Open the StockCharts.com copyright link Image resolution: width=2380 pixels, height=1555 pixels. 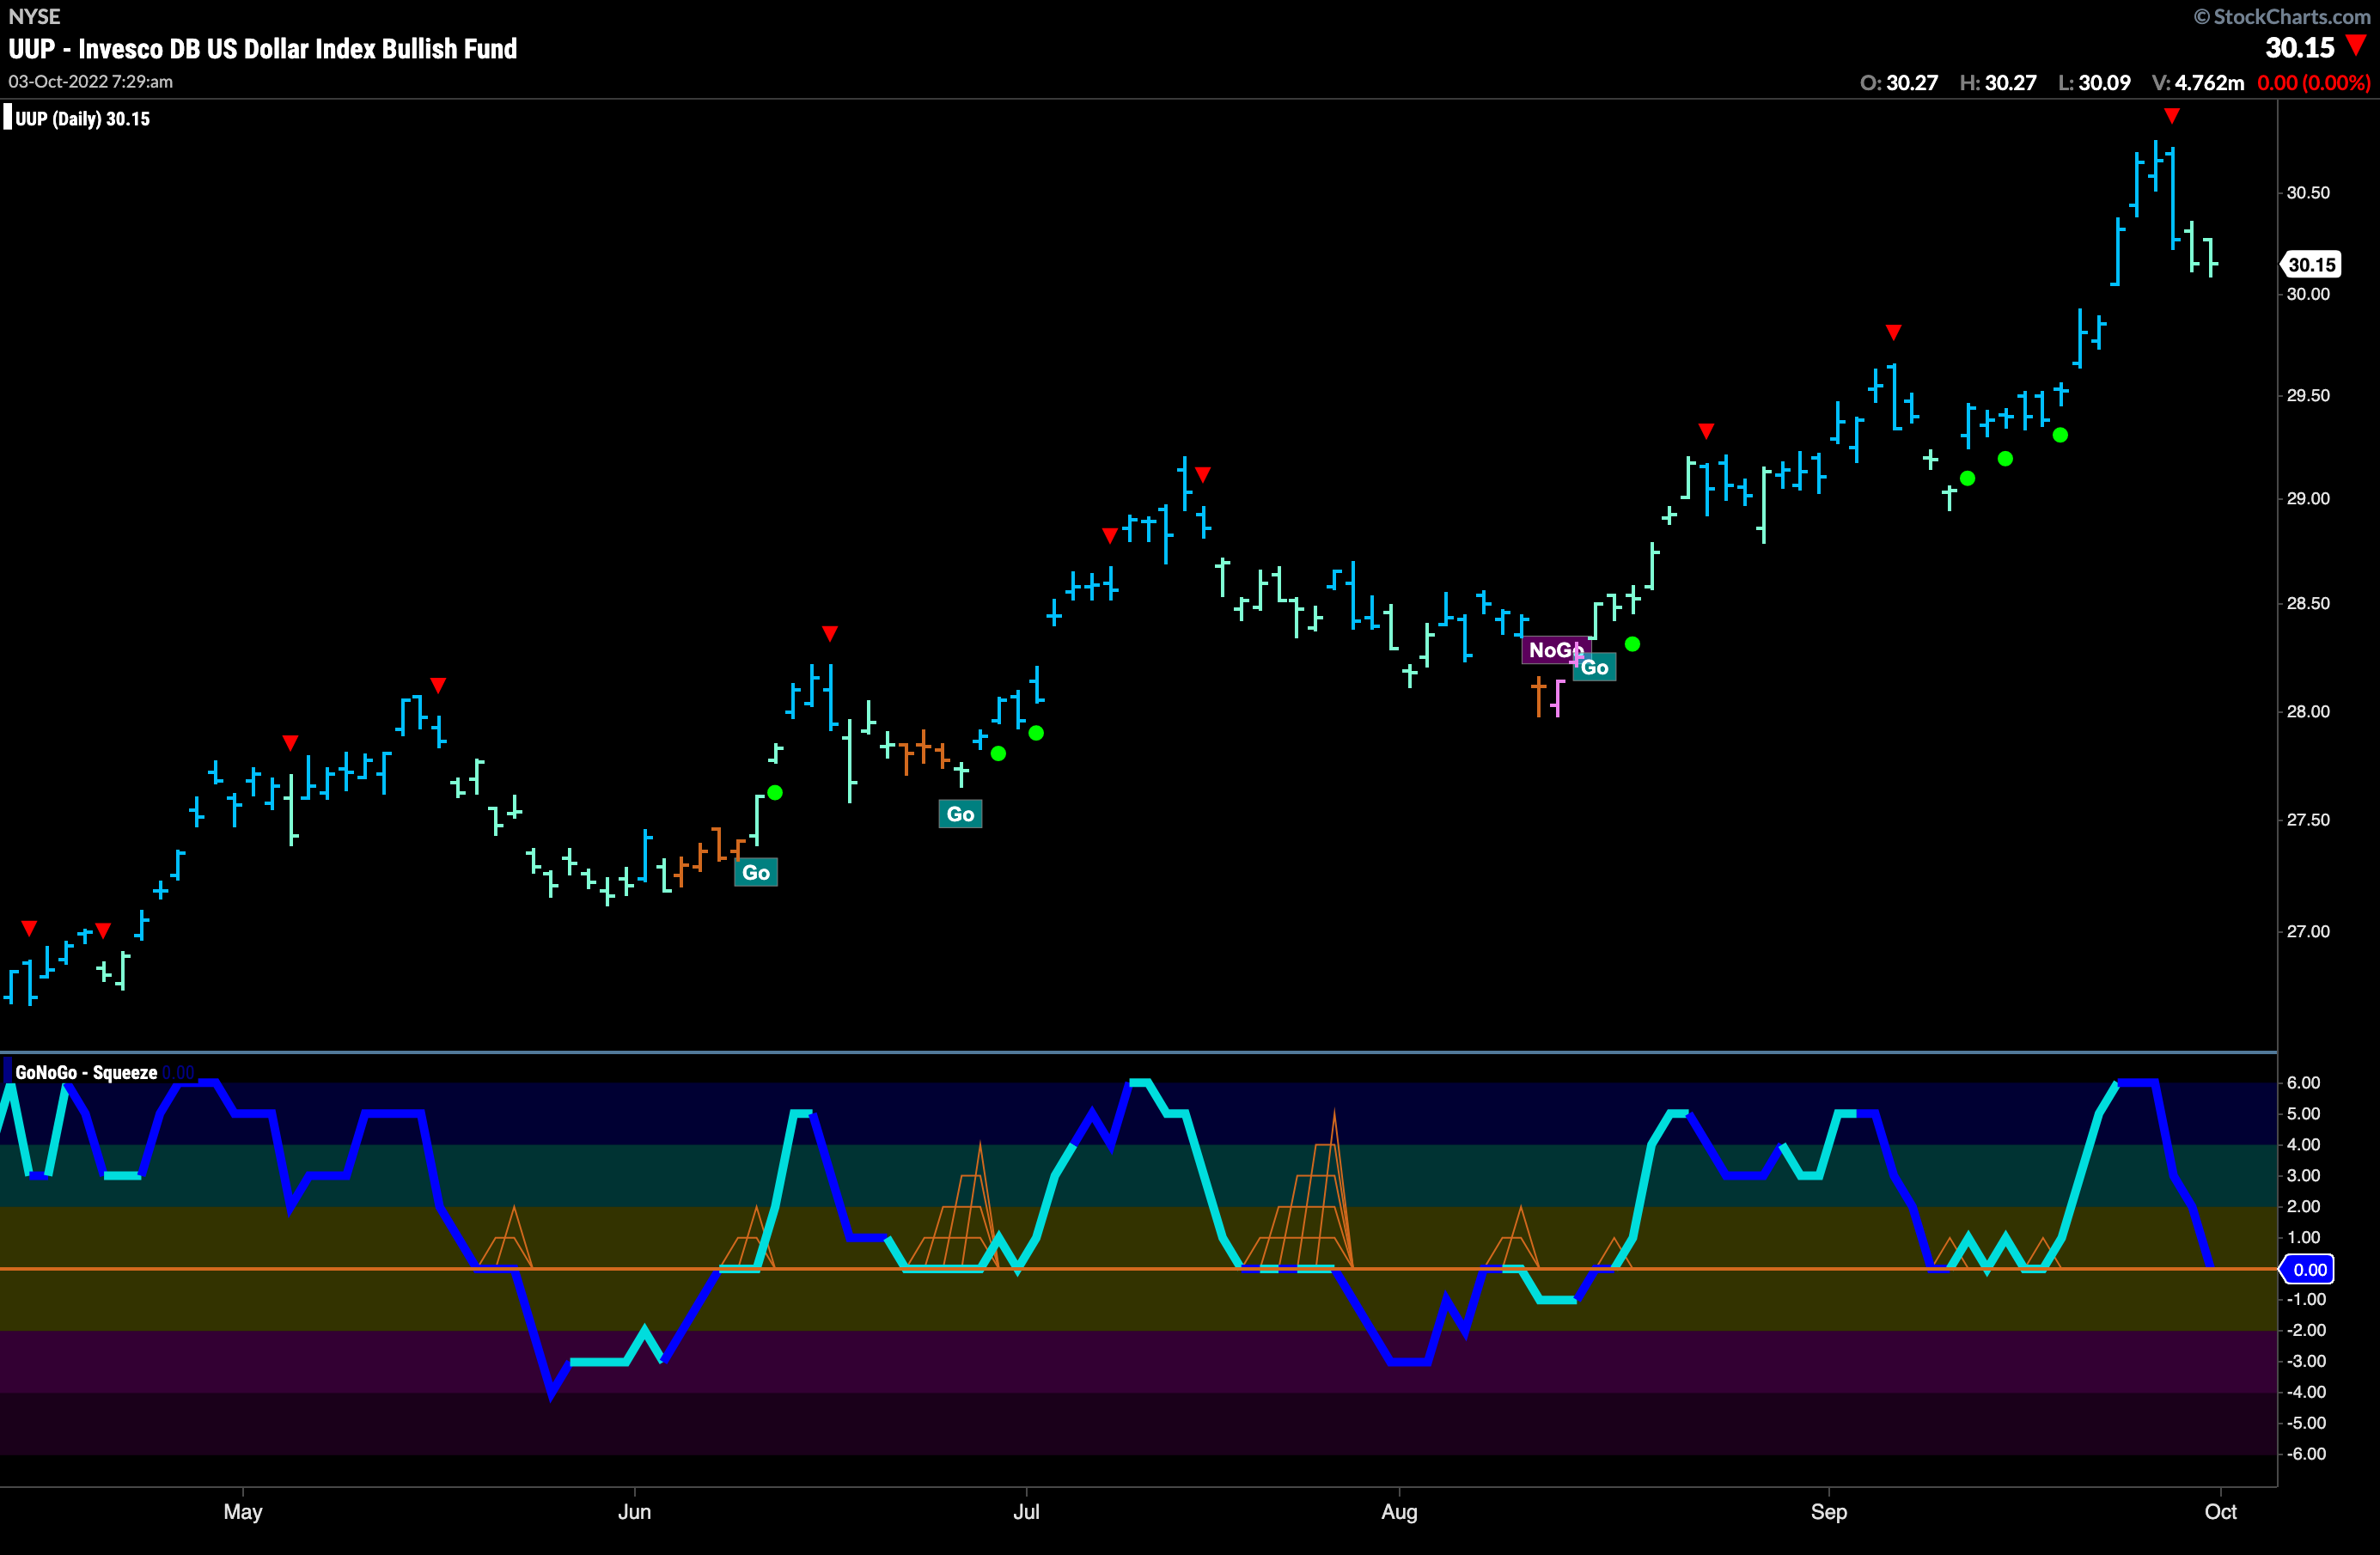(x=2282, y=16)
